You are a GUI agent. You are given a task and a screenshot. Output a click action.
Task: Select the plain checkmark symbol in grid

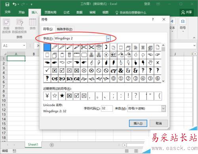(x=47, y=71)
